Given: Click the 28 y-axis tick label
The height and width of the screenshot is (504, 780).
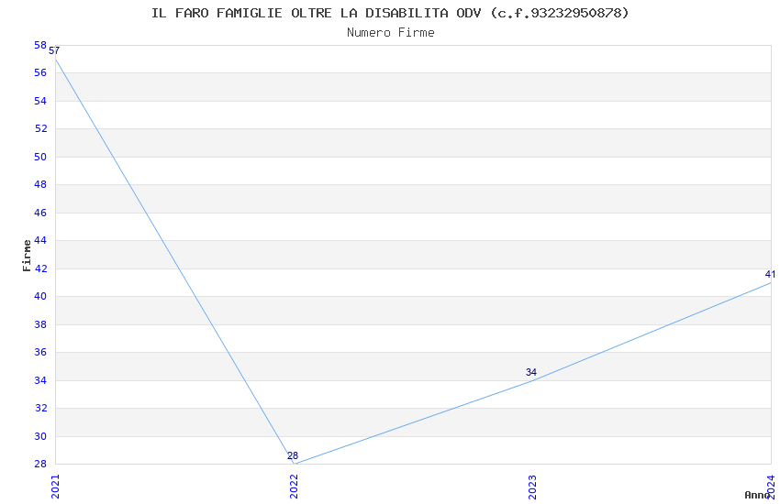Looking at the screenshot, I should pyautogui.click(x=40, y=465).
